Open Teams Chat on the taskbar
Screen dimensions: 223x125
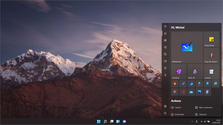[124, 121]
